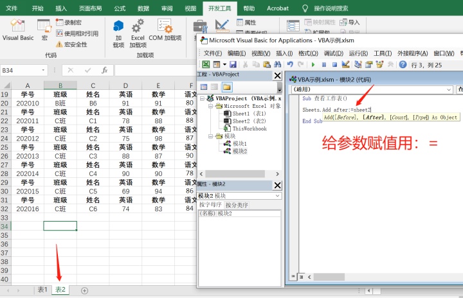Open the Macros (宏) dialog
This screenshot has height=298, width=463.
click(44, 30)
